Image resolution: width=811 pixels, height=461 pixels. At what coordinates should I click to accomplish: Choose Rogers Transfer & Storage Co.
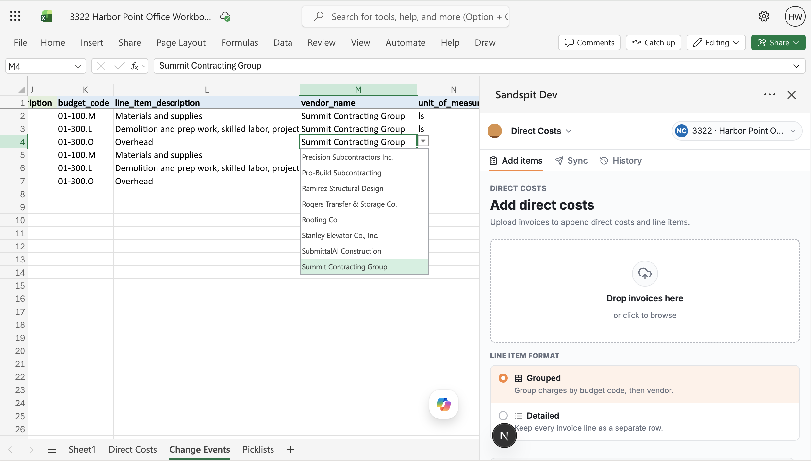click(x=364, y=204)
